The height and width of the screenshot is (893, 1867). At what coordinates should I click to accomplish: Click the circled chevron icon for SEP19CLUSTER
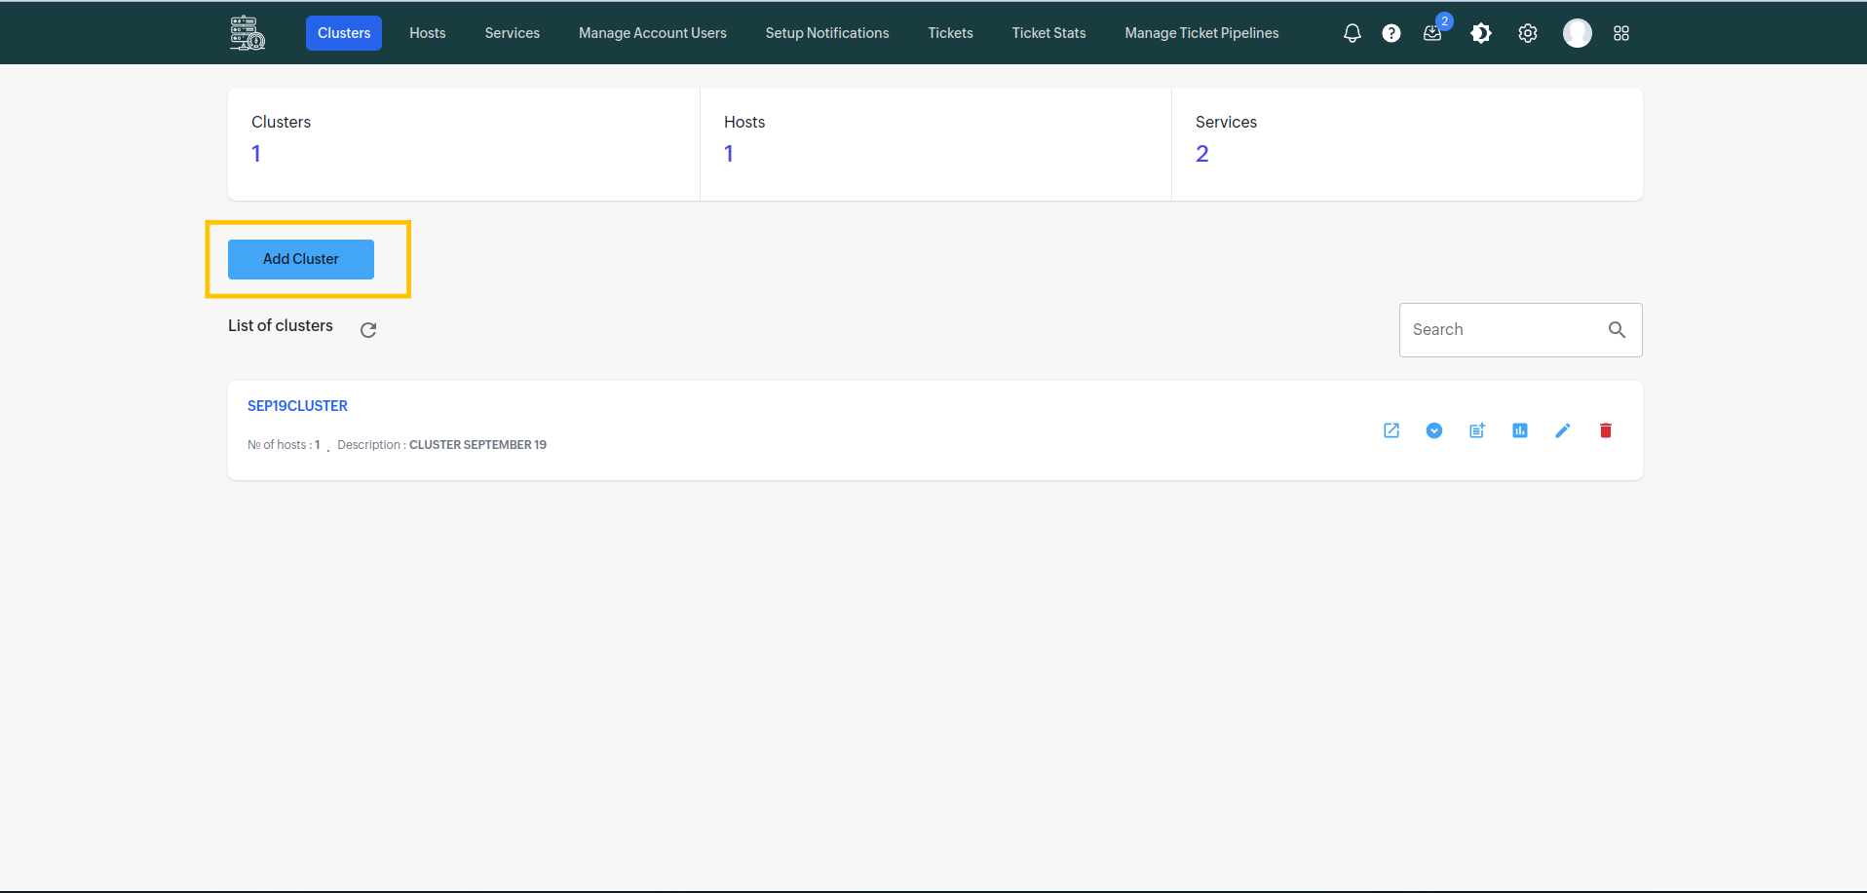1434,430
